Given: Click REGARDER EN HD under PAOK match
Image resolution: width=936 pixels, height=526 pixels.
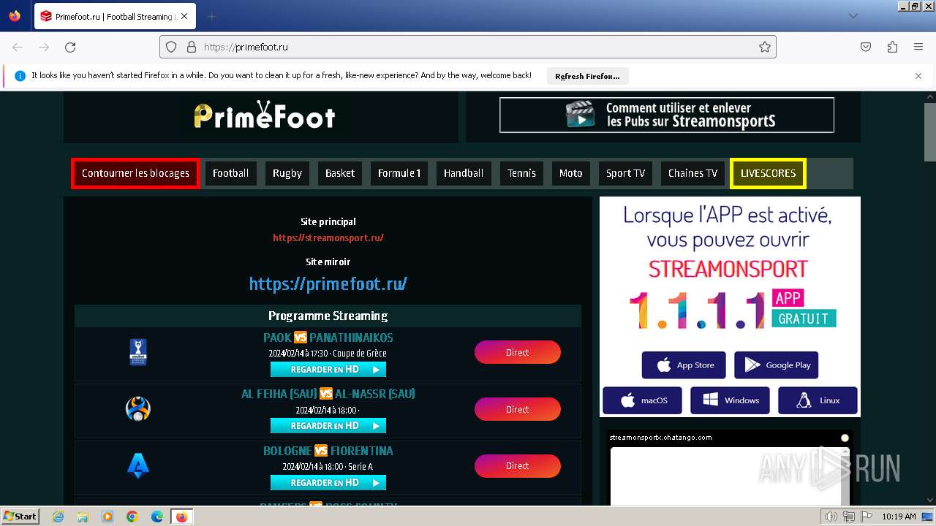Looking at the screenshot, I should (x=328, y=370).
